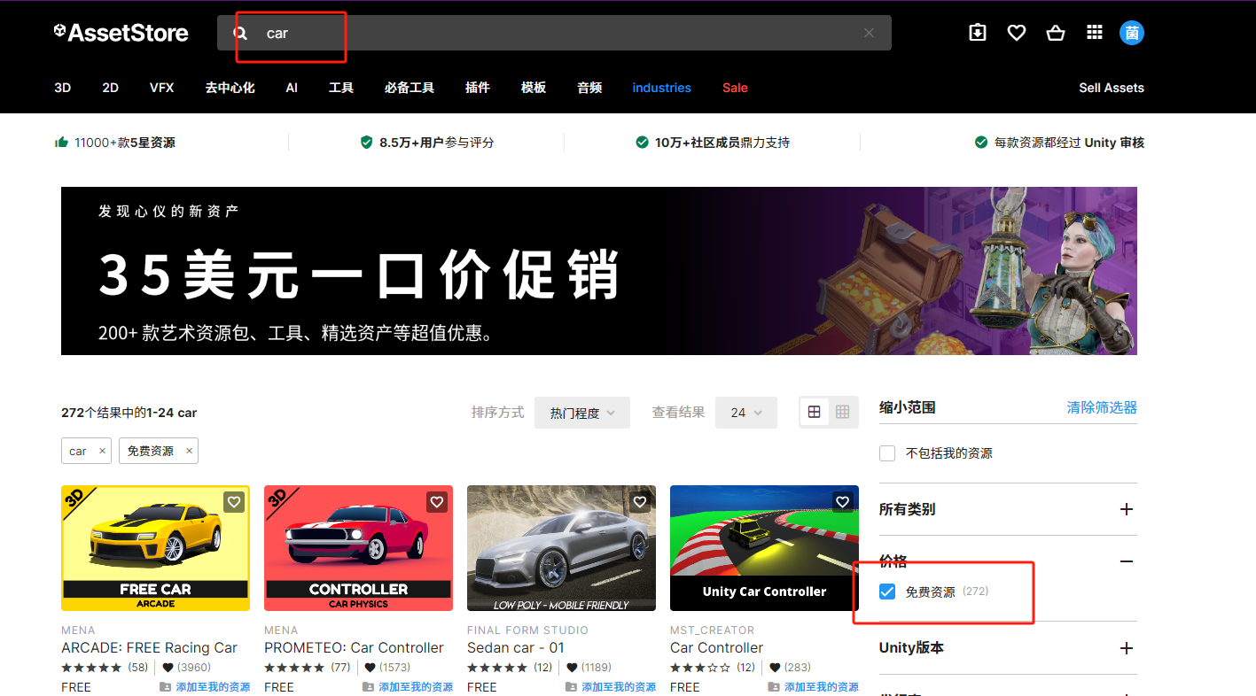Open the results-per-page '24' dropdown
This screenshot has width=1256, height=696.
pos(746,413)
